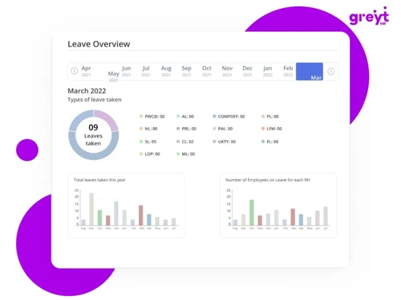Click the green Oct bar in Employees on Leave chart
Viewport: 401px width, 300px height.
pos(252,213)
